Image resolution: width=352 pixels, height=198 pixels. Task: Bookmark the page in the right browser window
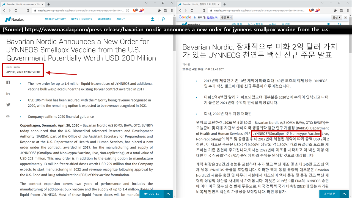[x=204, y=10]
